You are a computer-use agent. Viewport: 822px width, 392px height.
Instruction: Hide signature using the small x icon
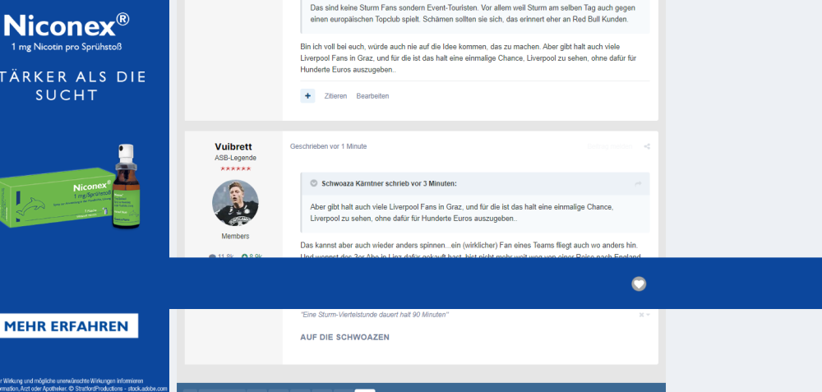pos(643,315)
